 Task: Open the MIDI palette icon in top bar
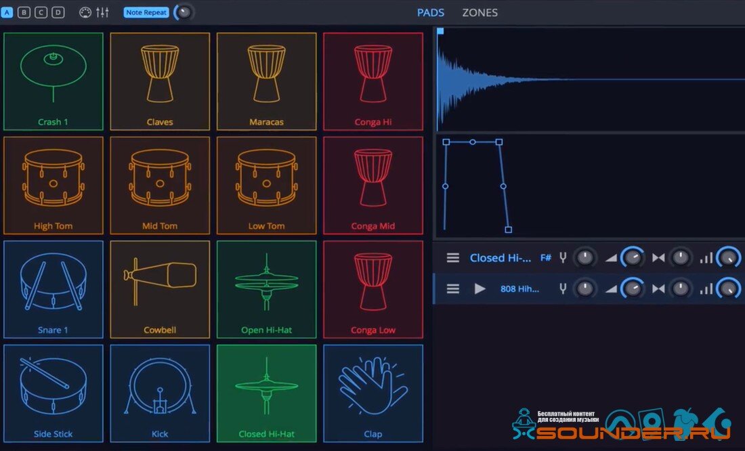[x=85, y=12]
